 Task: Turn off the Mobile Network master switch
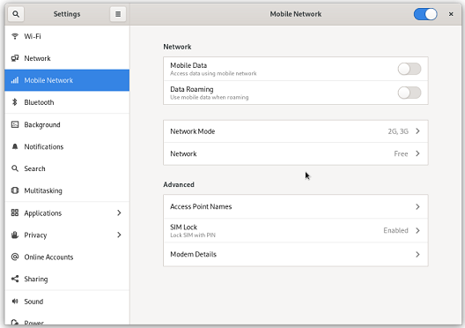pyautogui.click(x=425, y=14)
